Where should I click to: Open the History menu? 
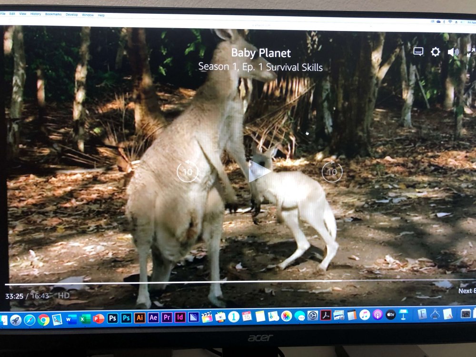tap(36, 14)
